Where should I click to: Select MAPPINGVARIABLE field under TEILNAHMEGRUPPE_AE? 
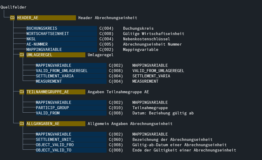[x=71, y=103]
